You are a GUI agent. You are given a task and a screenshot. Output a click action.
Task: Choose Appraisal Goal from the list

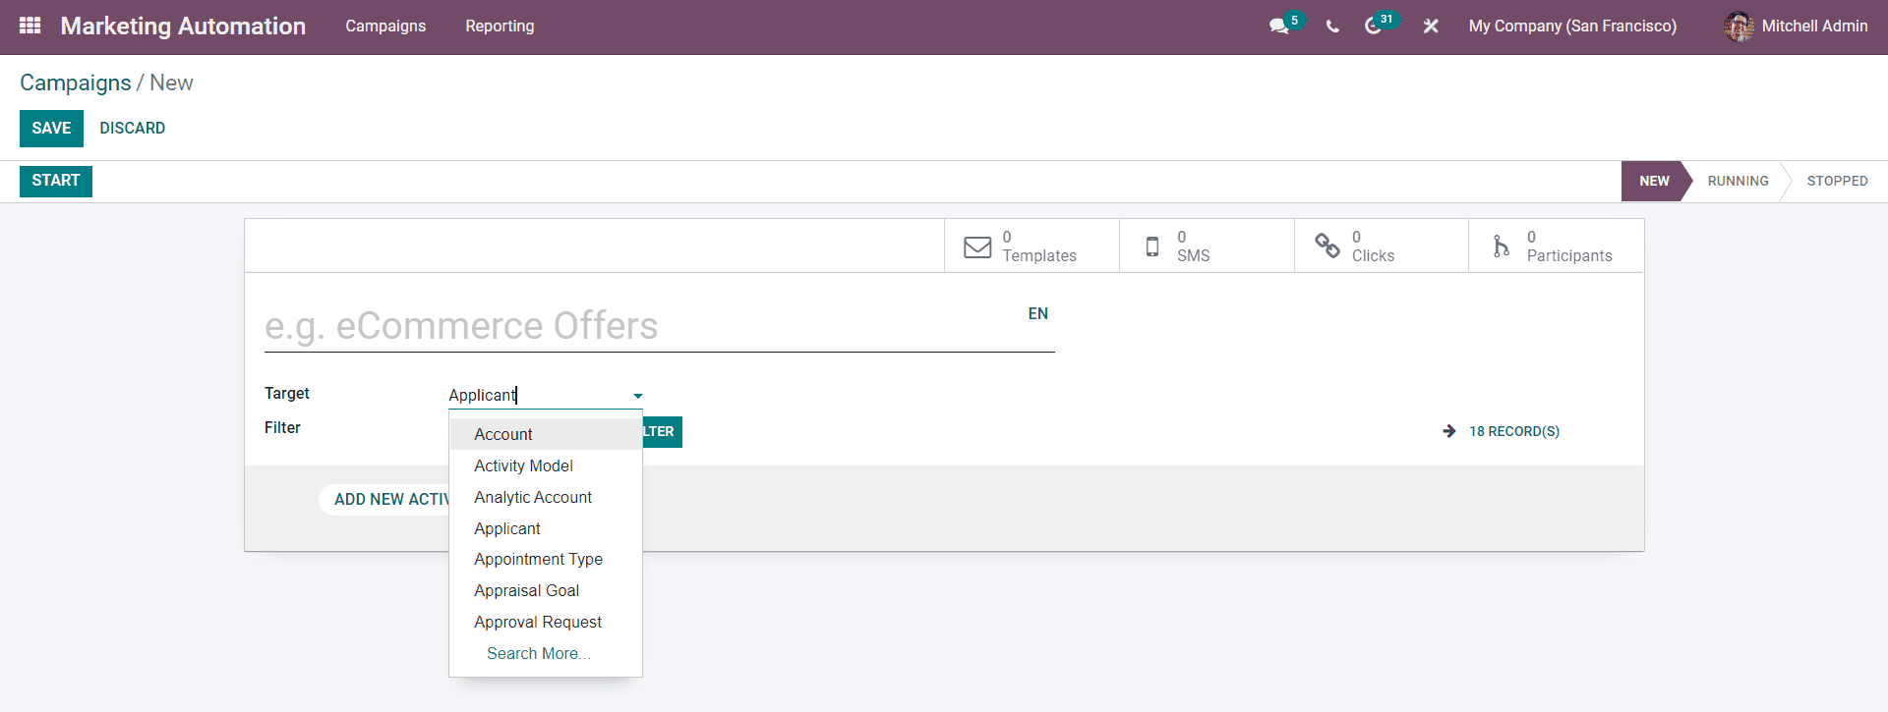coord(546,590)
